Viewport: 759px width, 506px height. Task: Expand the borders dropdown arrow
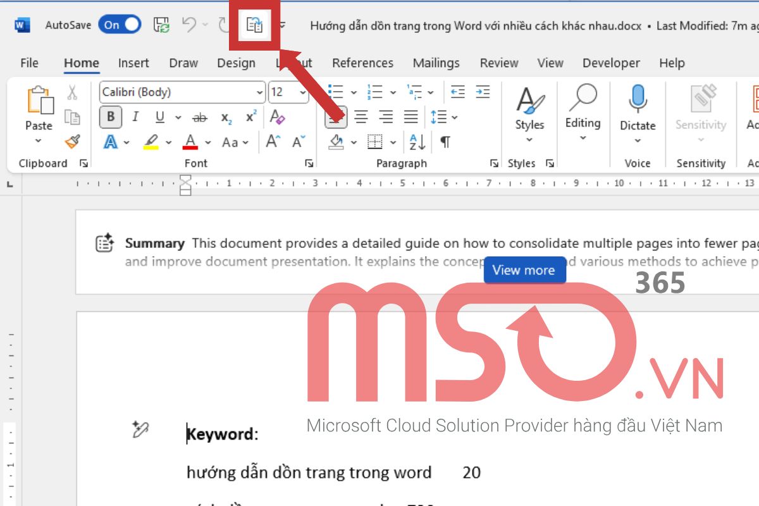pos(393,142)
